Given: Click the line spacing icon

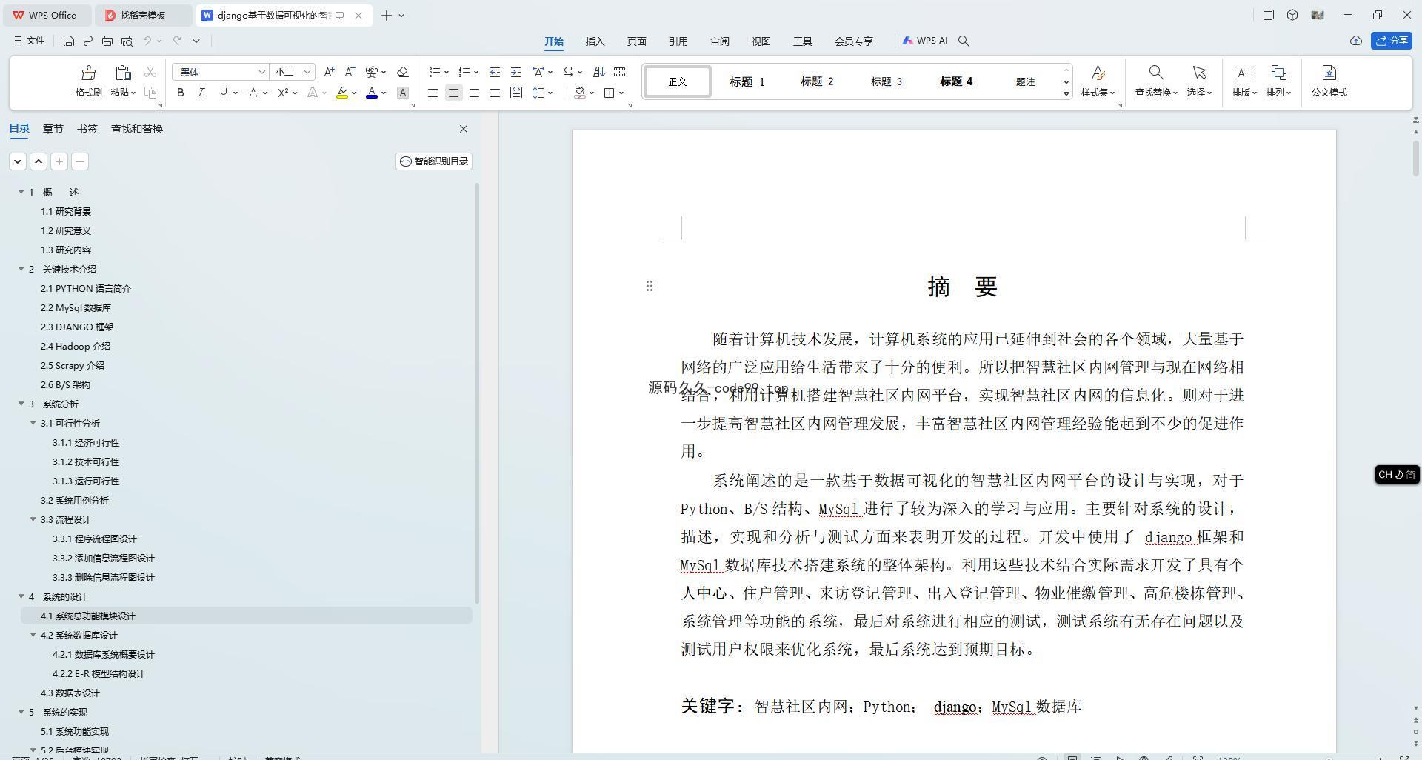Looking at the screenshot, I should coord(538,93).
